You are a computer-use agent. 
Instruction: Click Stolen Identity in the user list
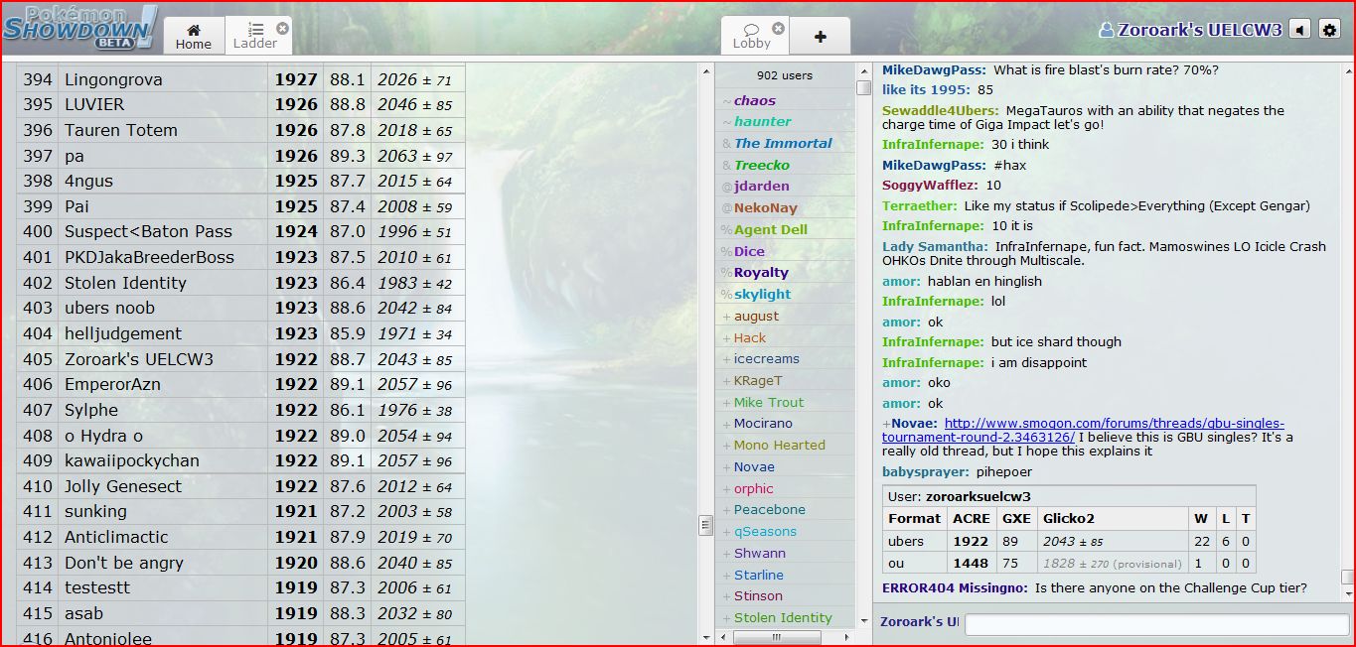point(783,617)
